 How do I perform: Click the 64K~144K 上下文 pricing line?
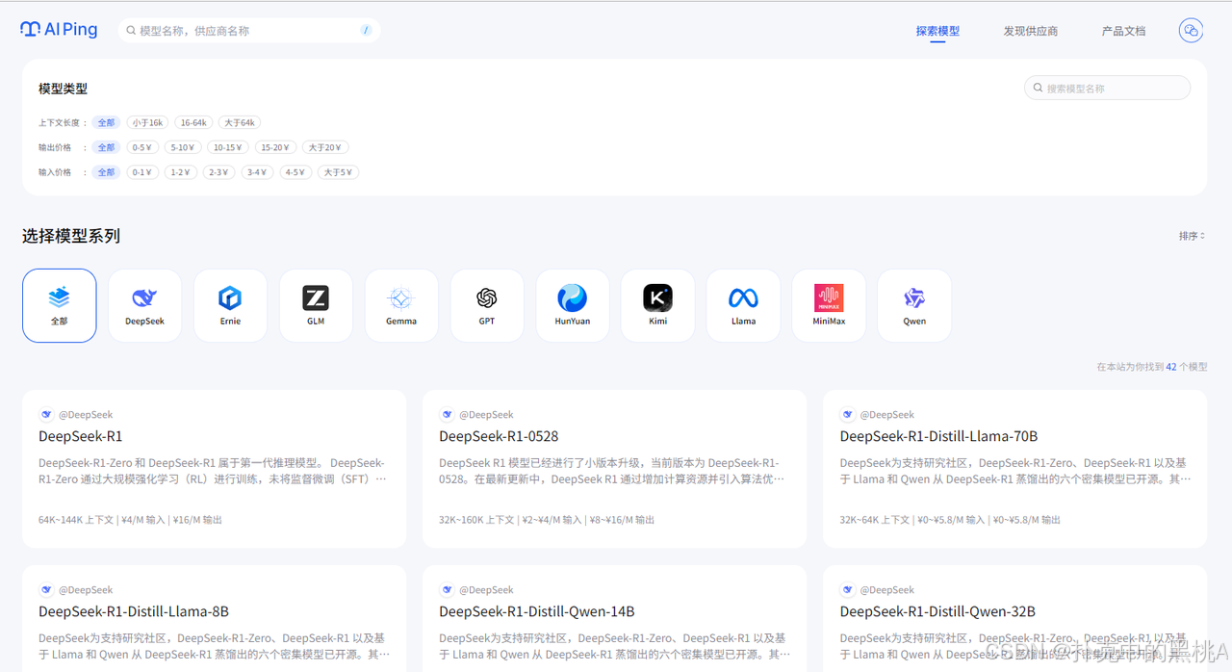pos(130,520)
